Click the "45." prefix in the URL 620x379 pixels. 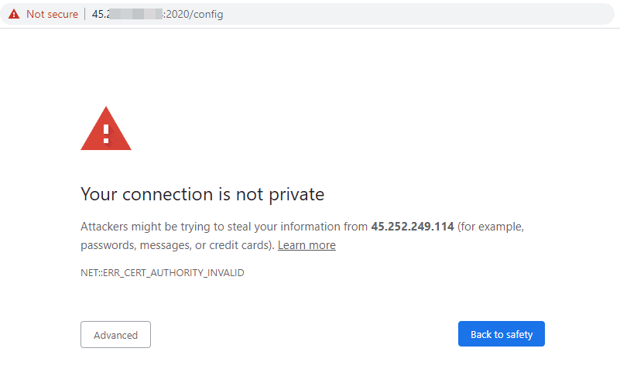tap(99, 14)
